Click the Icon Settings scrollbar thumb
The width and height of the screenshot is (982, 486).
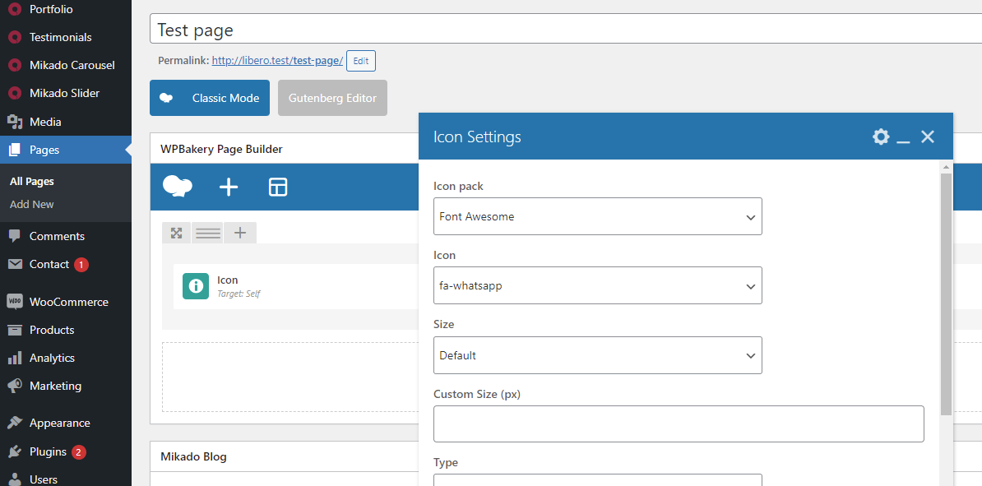[x=946, y=294]
